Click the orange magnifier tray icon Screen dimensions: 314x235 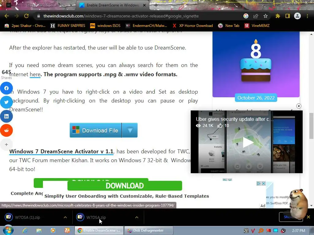click(261, 231)
